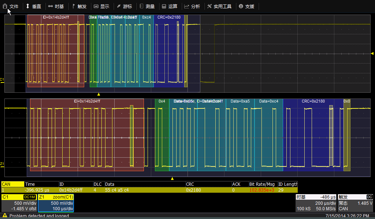Click the ID=0x14b2d4ff annotation in top trace
The width and height of the screenshot is (375, 219).
pyautogui.click(x=56, y=17)
